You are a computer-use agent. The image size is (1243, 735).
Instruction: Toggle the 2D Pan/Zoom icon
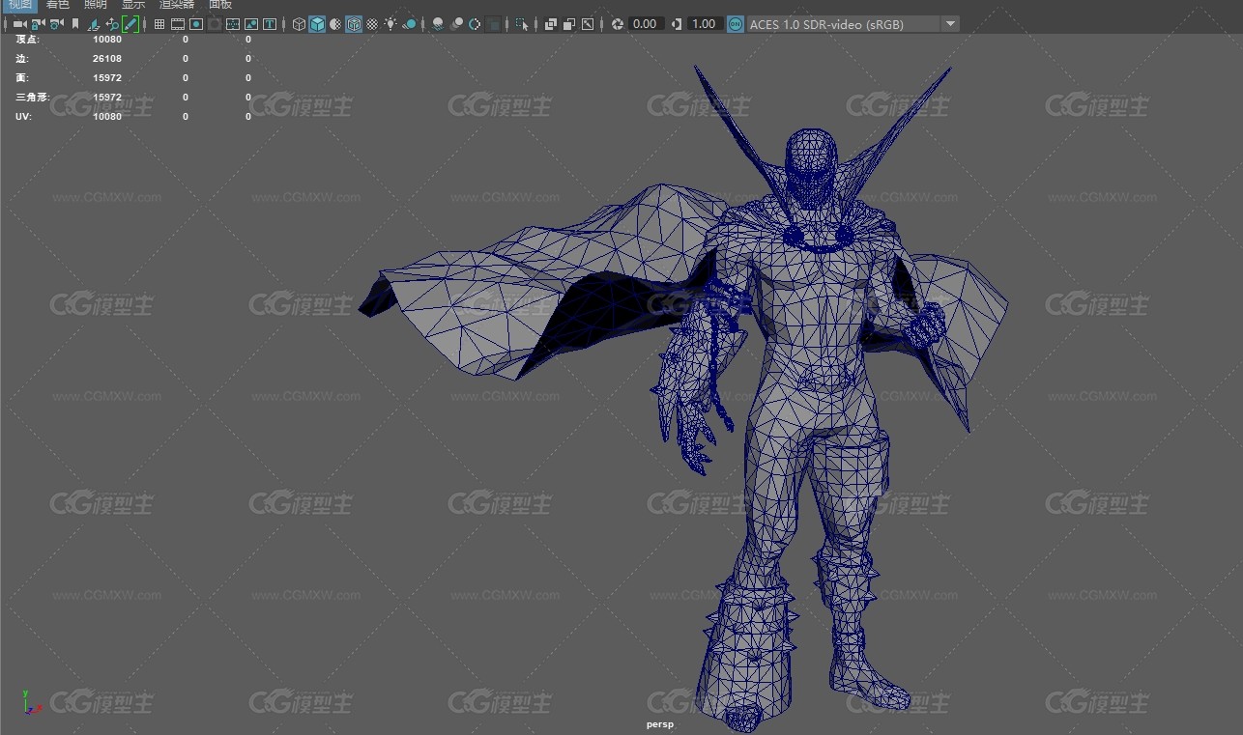point(112,24)
